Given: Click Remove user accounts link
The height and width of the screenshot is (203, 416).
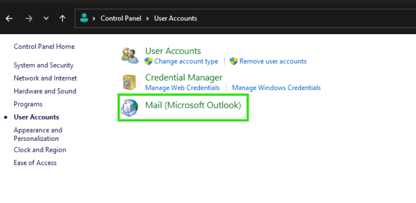Looking at the screenshot, I should [273, 61].
